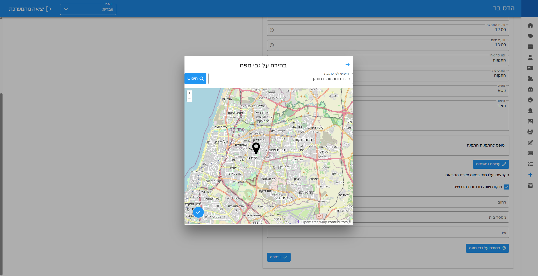Open the calendar icon in sidebar
Image resolution: width=538 pixels, height=276 pixels.
530,185
